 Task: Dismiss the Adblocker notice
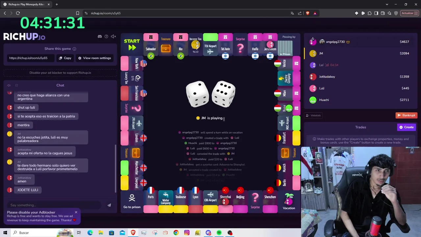pyautogui.click(x=76, y=212)
